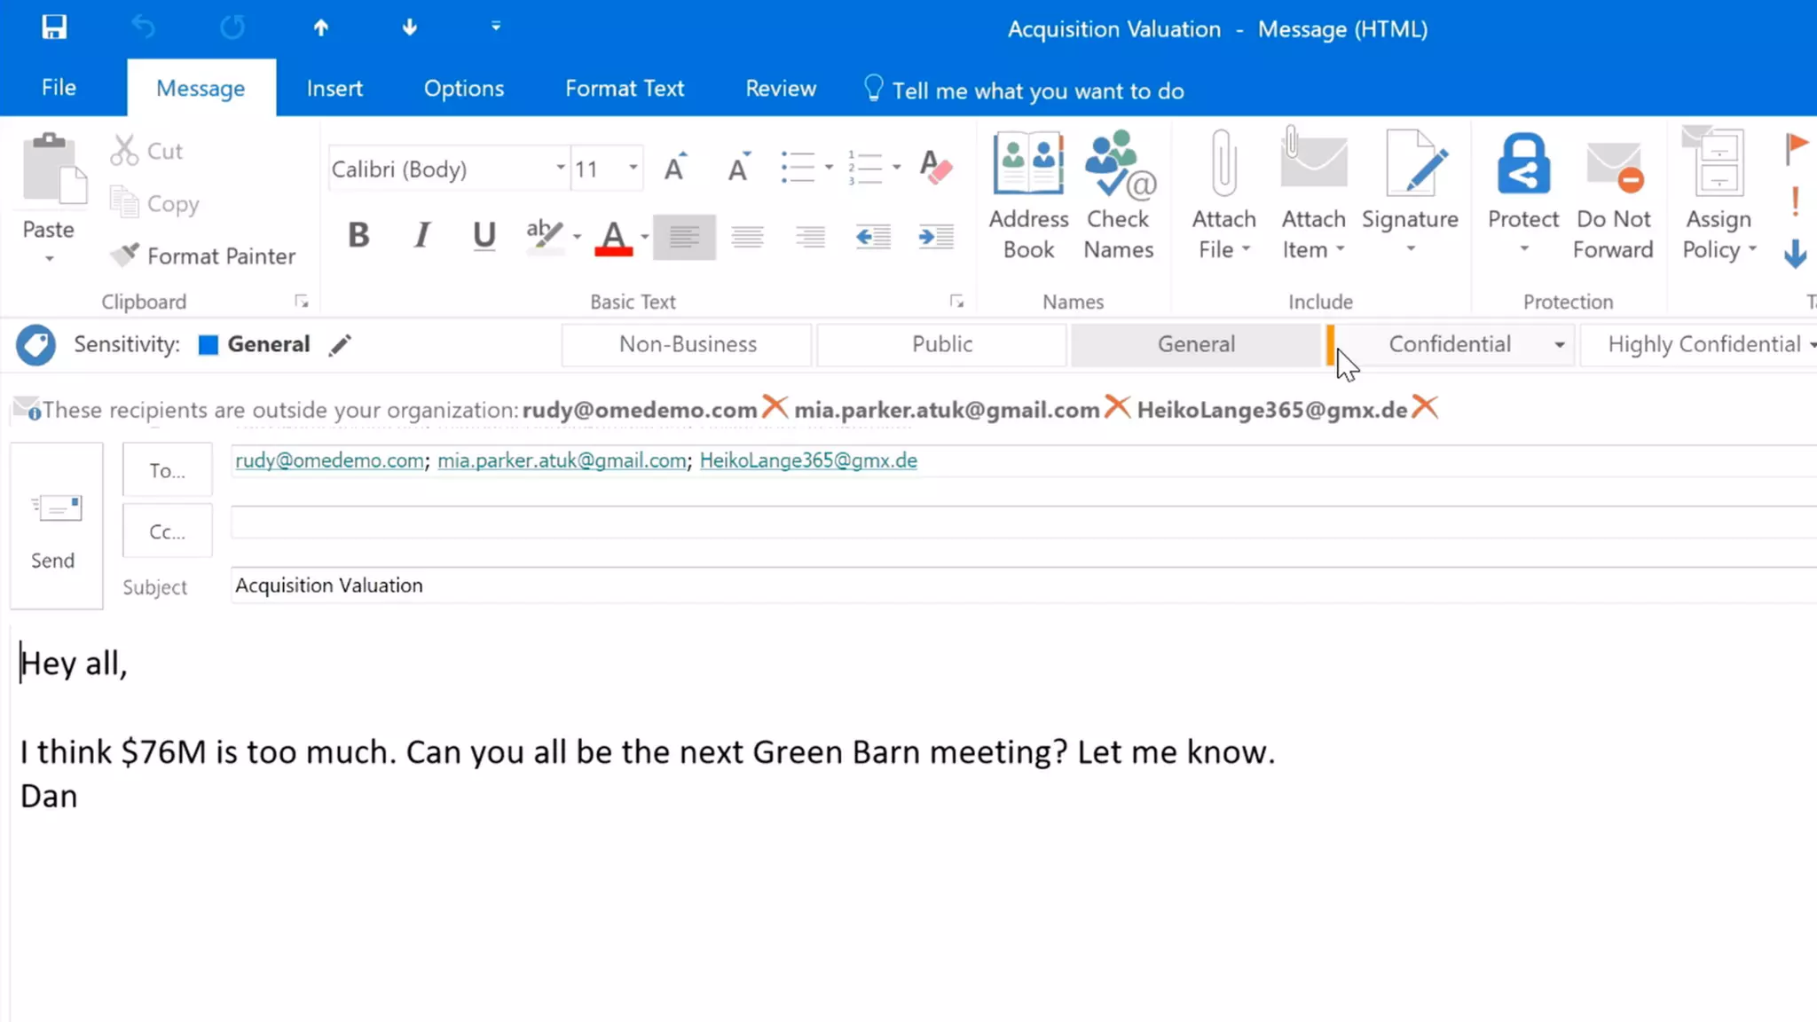The width and height of the screenshot is (1817, 1022).
Task: Mark Low Importance blue arrow
Action: coord(1796,254)
